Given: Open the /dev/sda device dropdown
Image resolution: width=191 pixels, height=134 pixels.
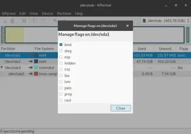Looking at the screenshot, I should (x=166, y=21).
